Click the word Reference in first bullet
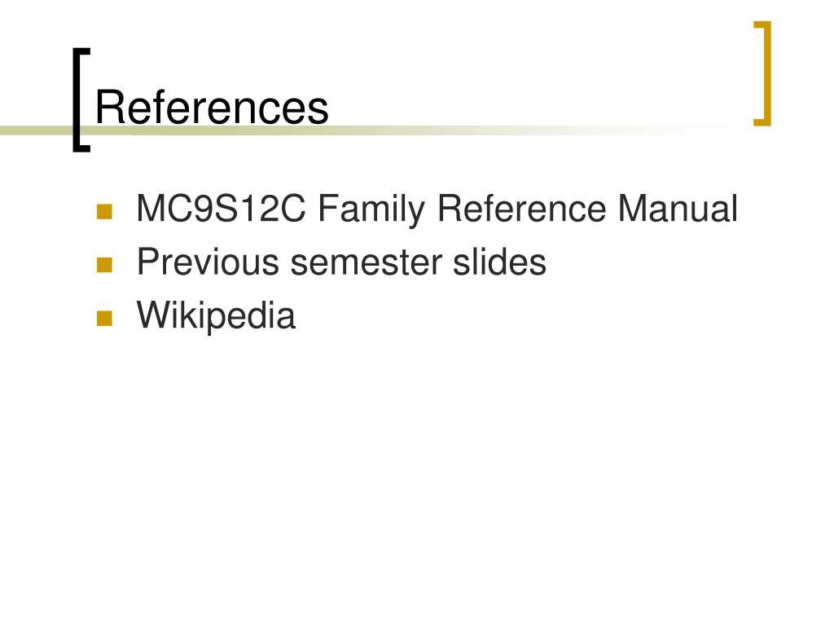834x626 pixels. click(521, 208)
